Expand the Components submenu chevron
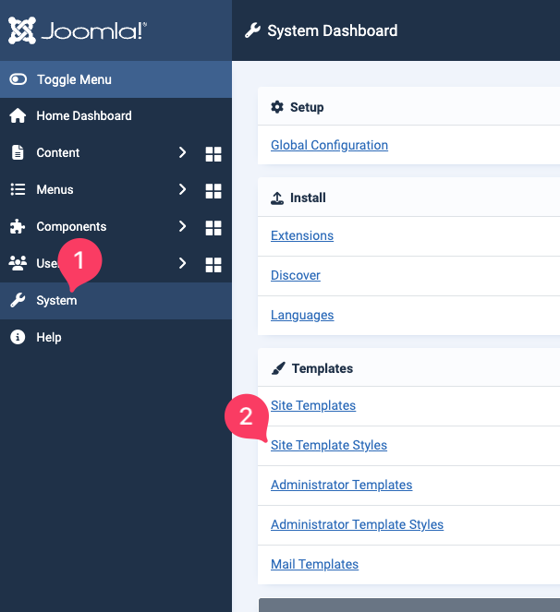Viewport: 560px width, 612px height. (x=183, y=226)
